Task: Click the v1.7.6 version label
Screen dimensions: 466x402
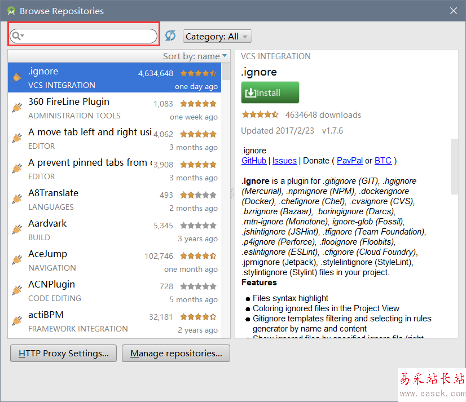Action: [332, 131]
